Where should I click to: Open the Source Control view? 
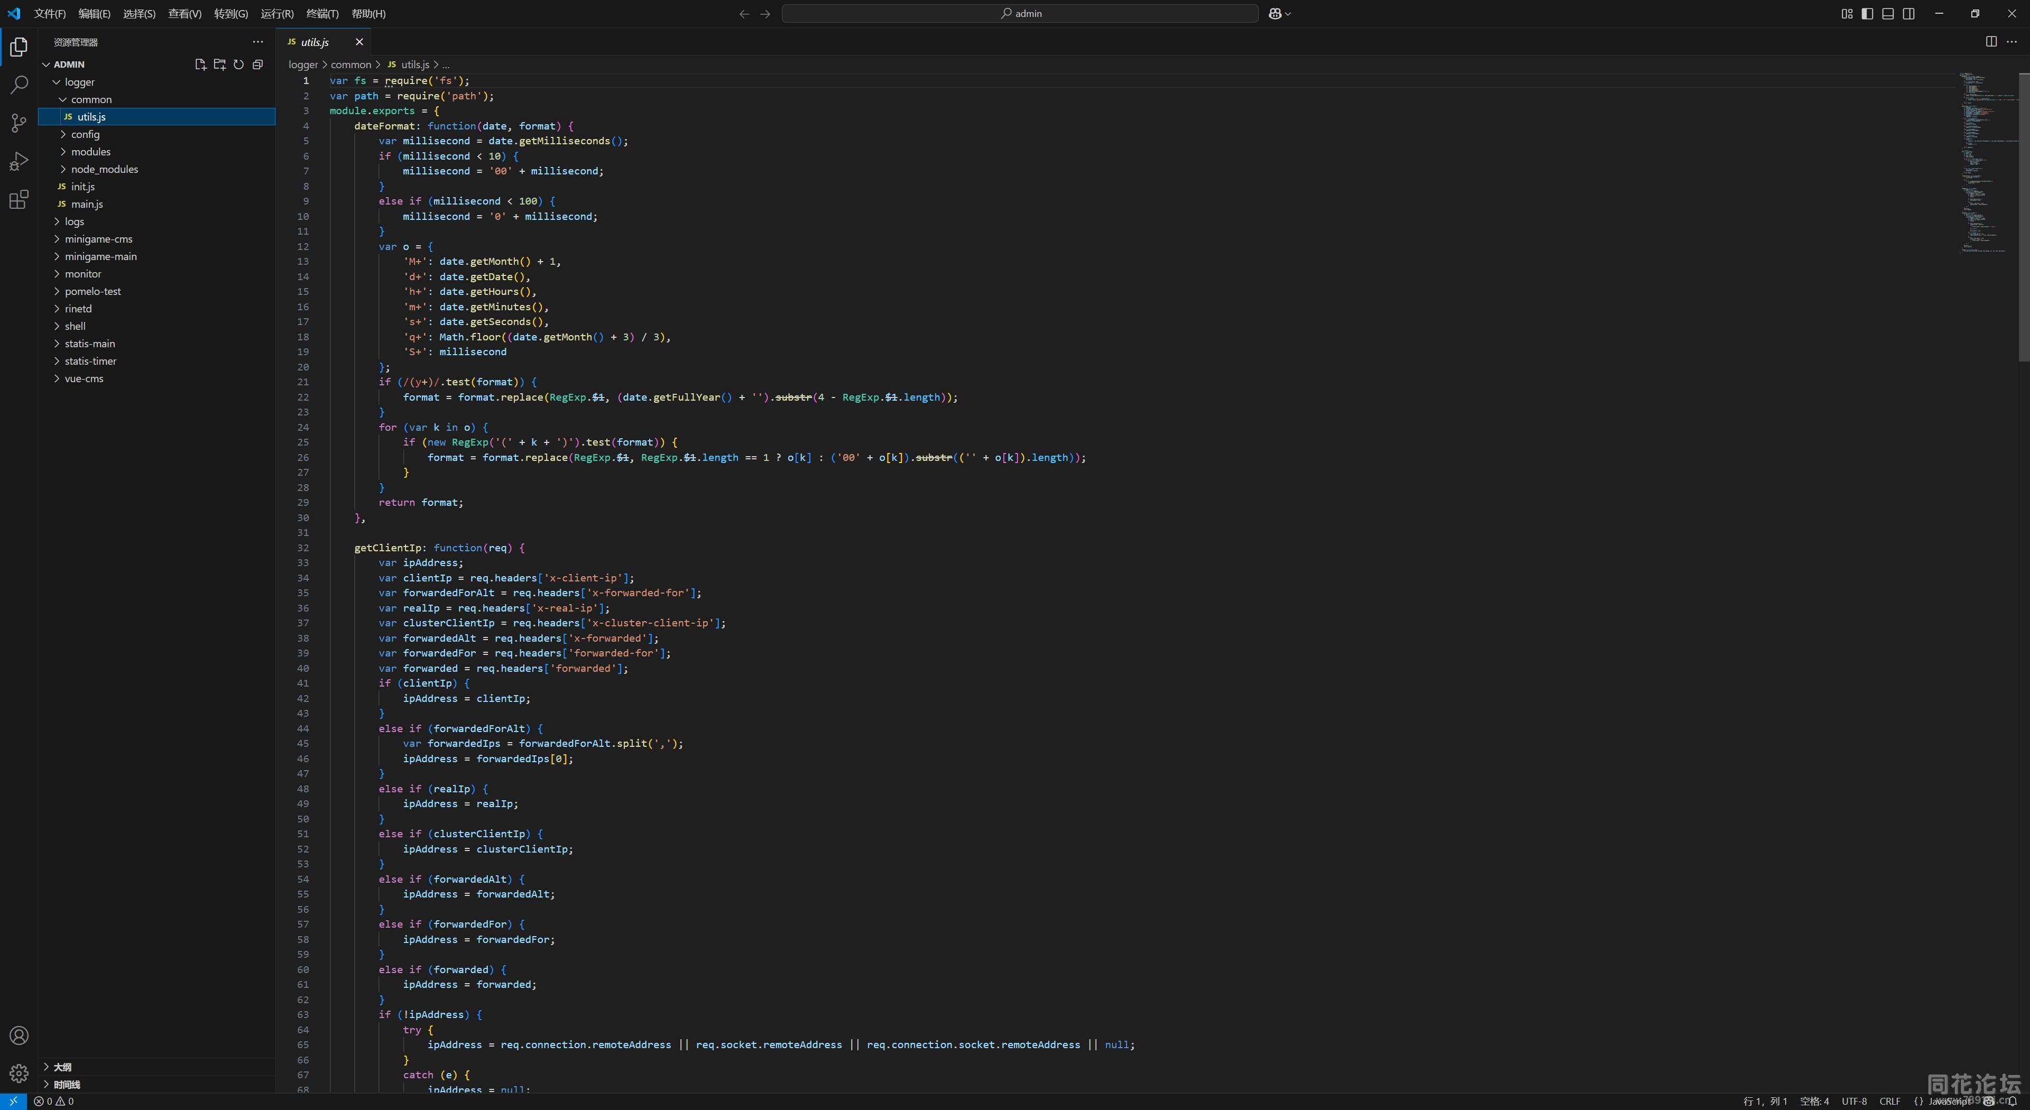[19, 123]
